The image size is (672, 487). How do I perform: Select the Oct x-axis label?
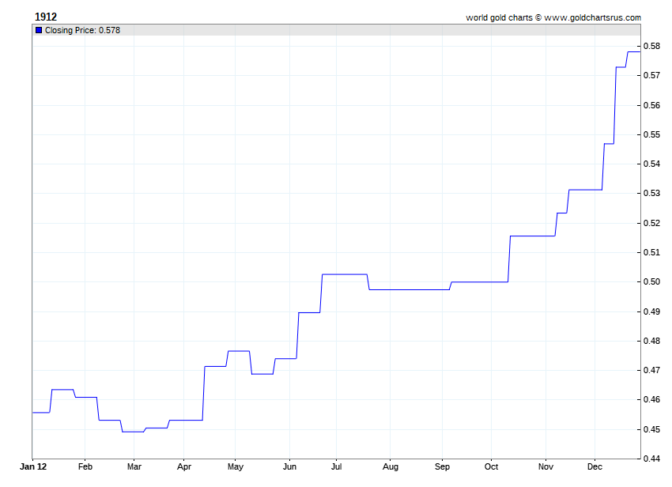click(491, 466)
